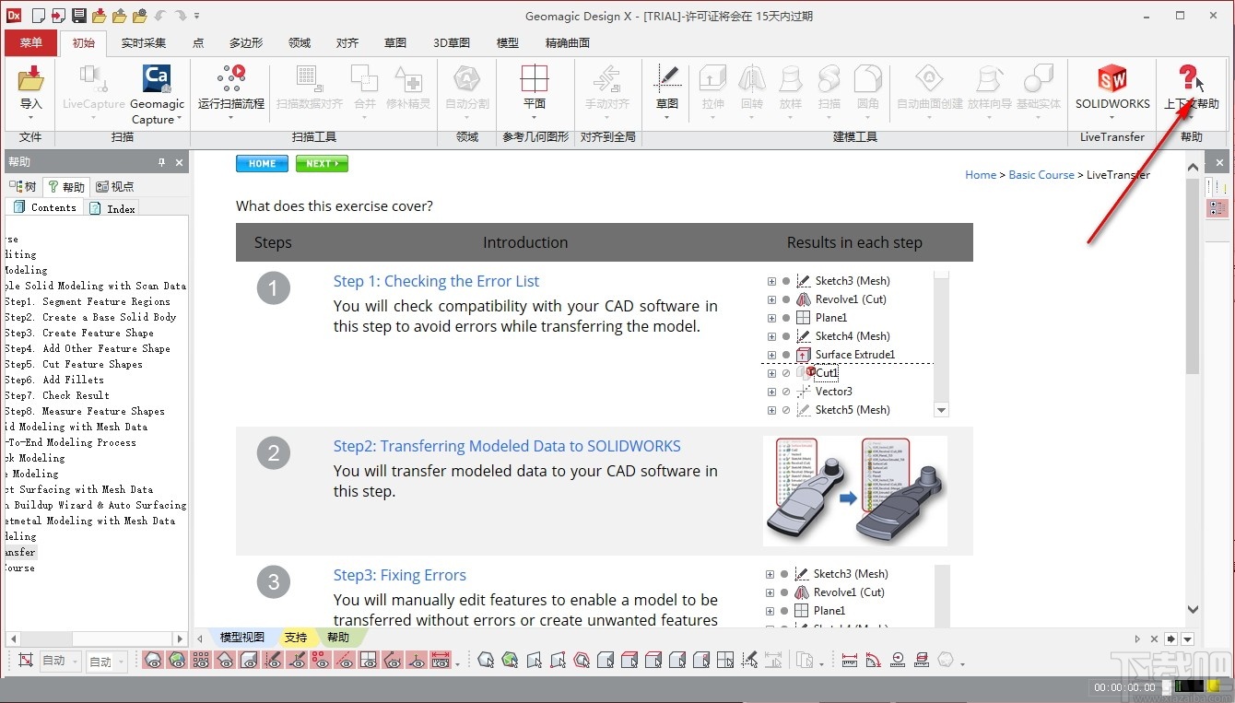Viewport: 1235px width, 703px height.
Task: Toggle the Vector3 suppression circle
Action: tap(785, 392)
